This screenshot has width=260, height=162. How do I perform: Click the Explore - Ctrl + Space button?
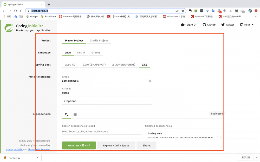[116, 146]
